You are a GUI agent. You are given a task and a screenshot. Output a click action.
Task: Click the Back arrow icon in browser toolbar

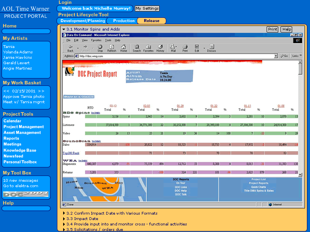[70, 46]
